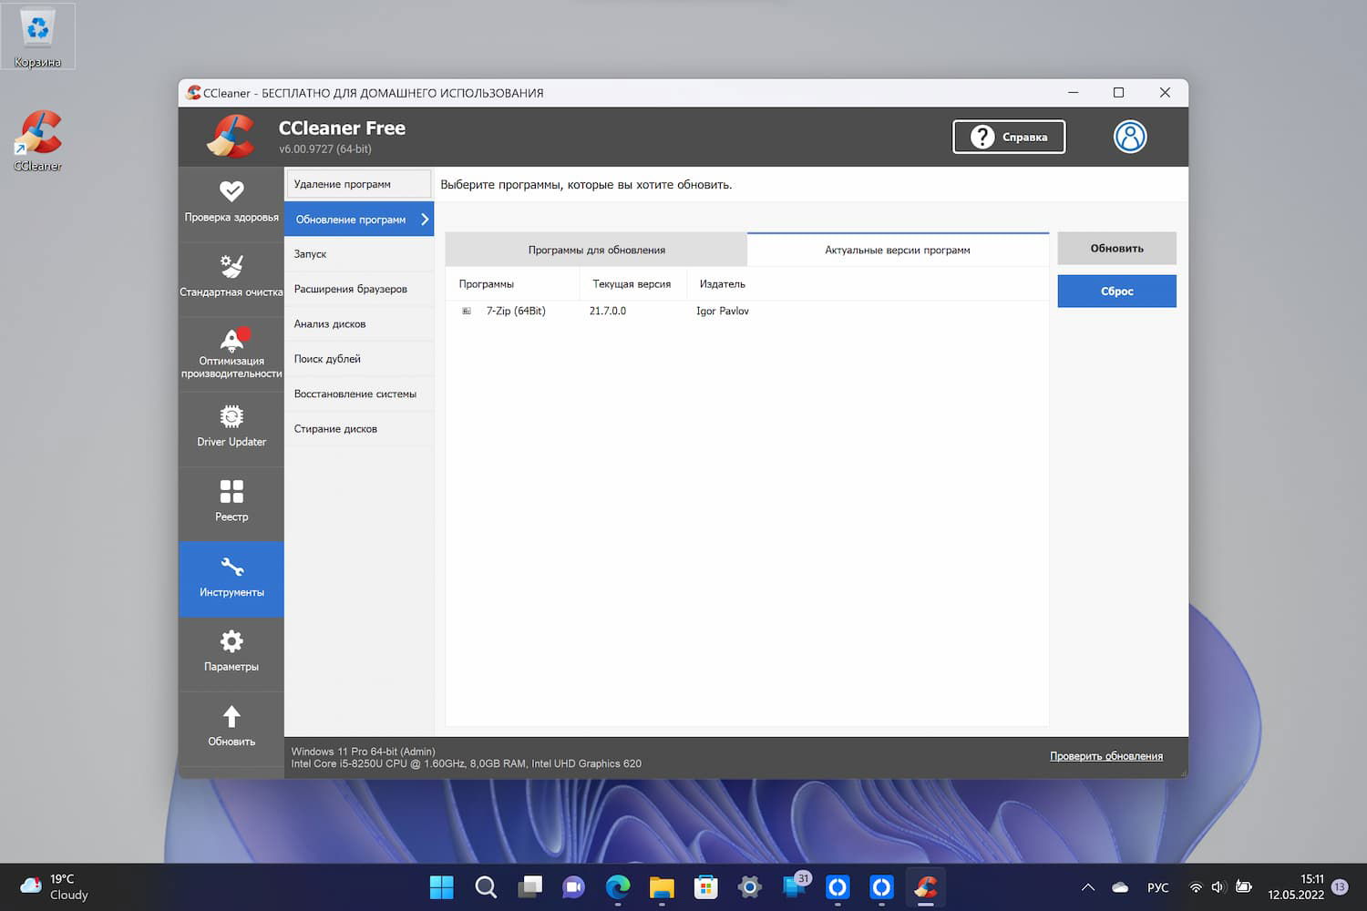Open the user account profile icon
Viewport: 1367px width, 911px height.
1129,137
